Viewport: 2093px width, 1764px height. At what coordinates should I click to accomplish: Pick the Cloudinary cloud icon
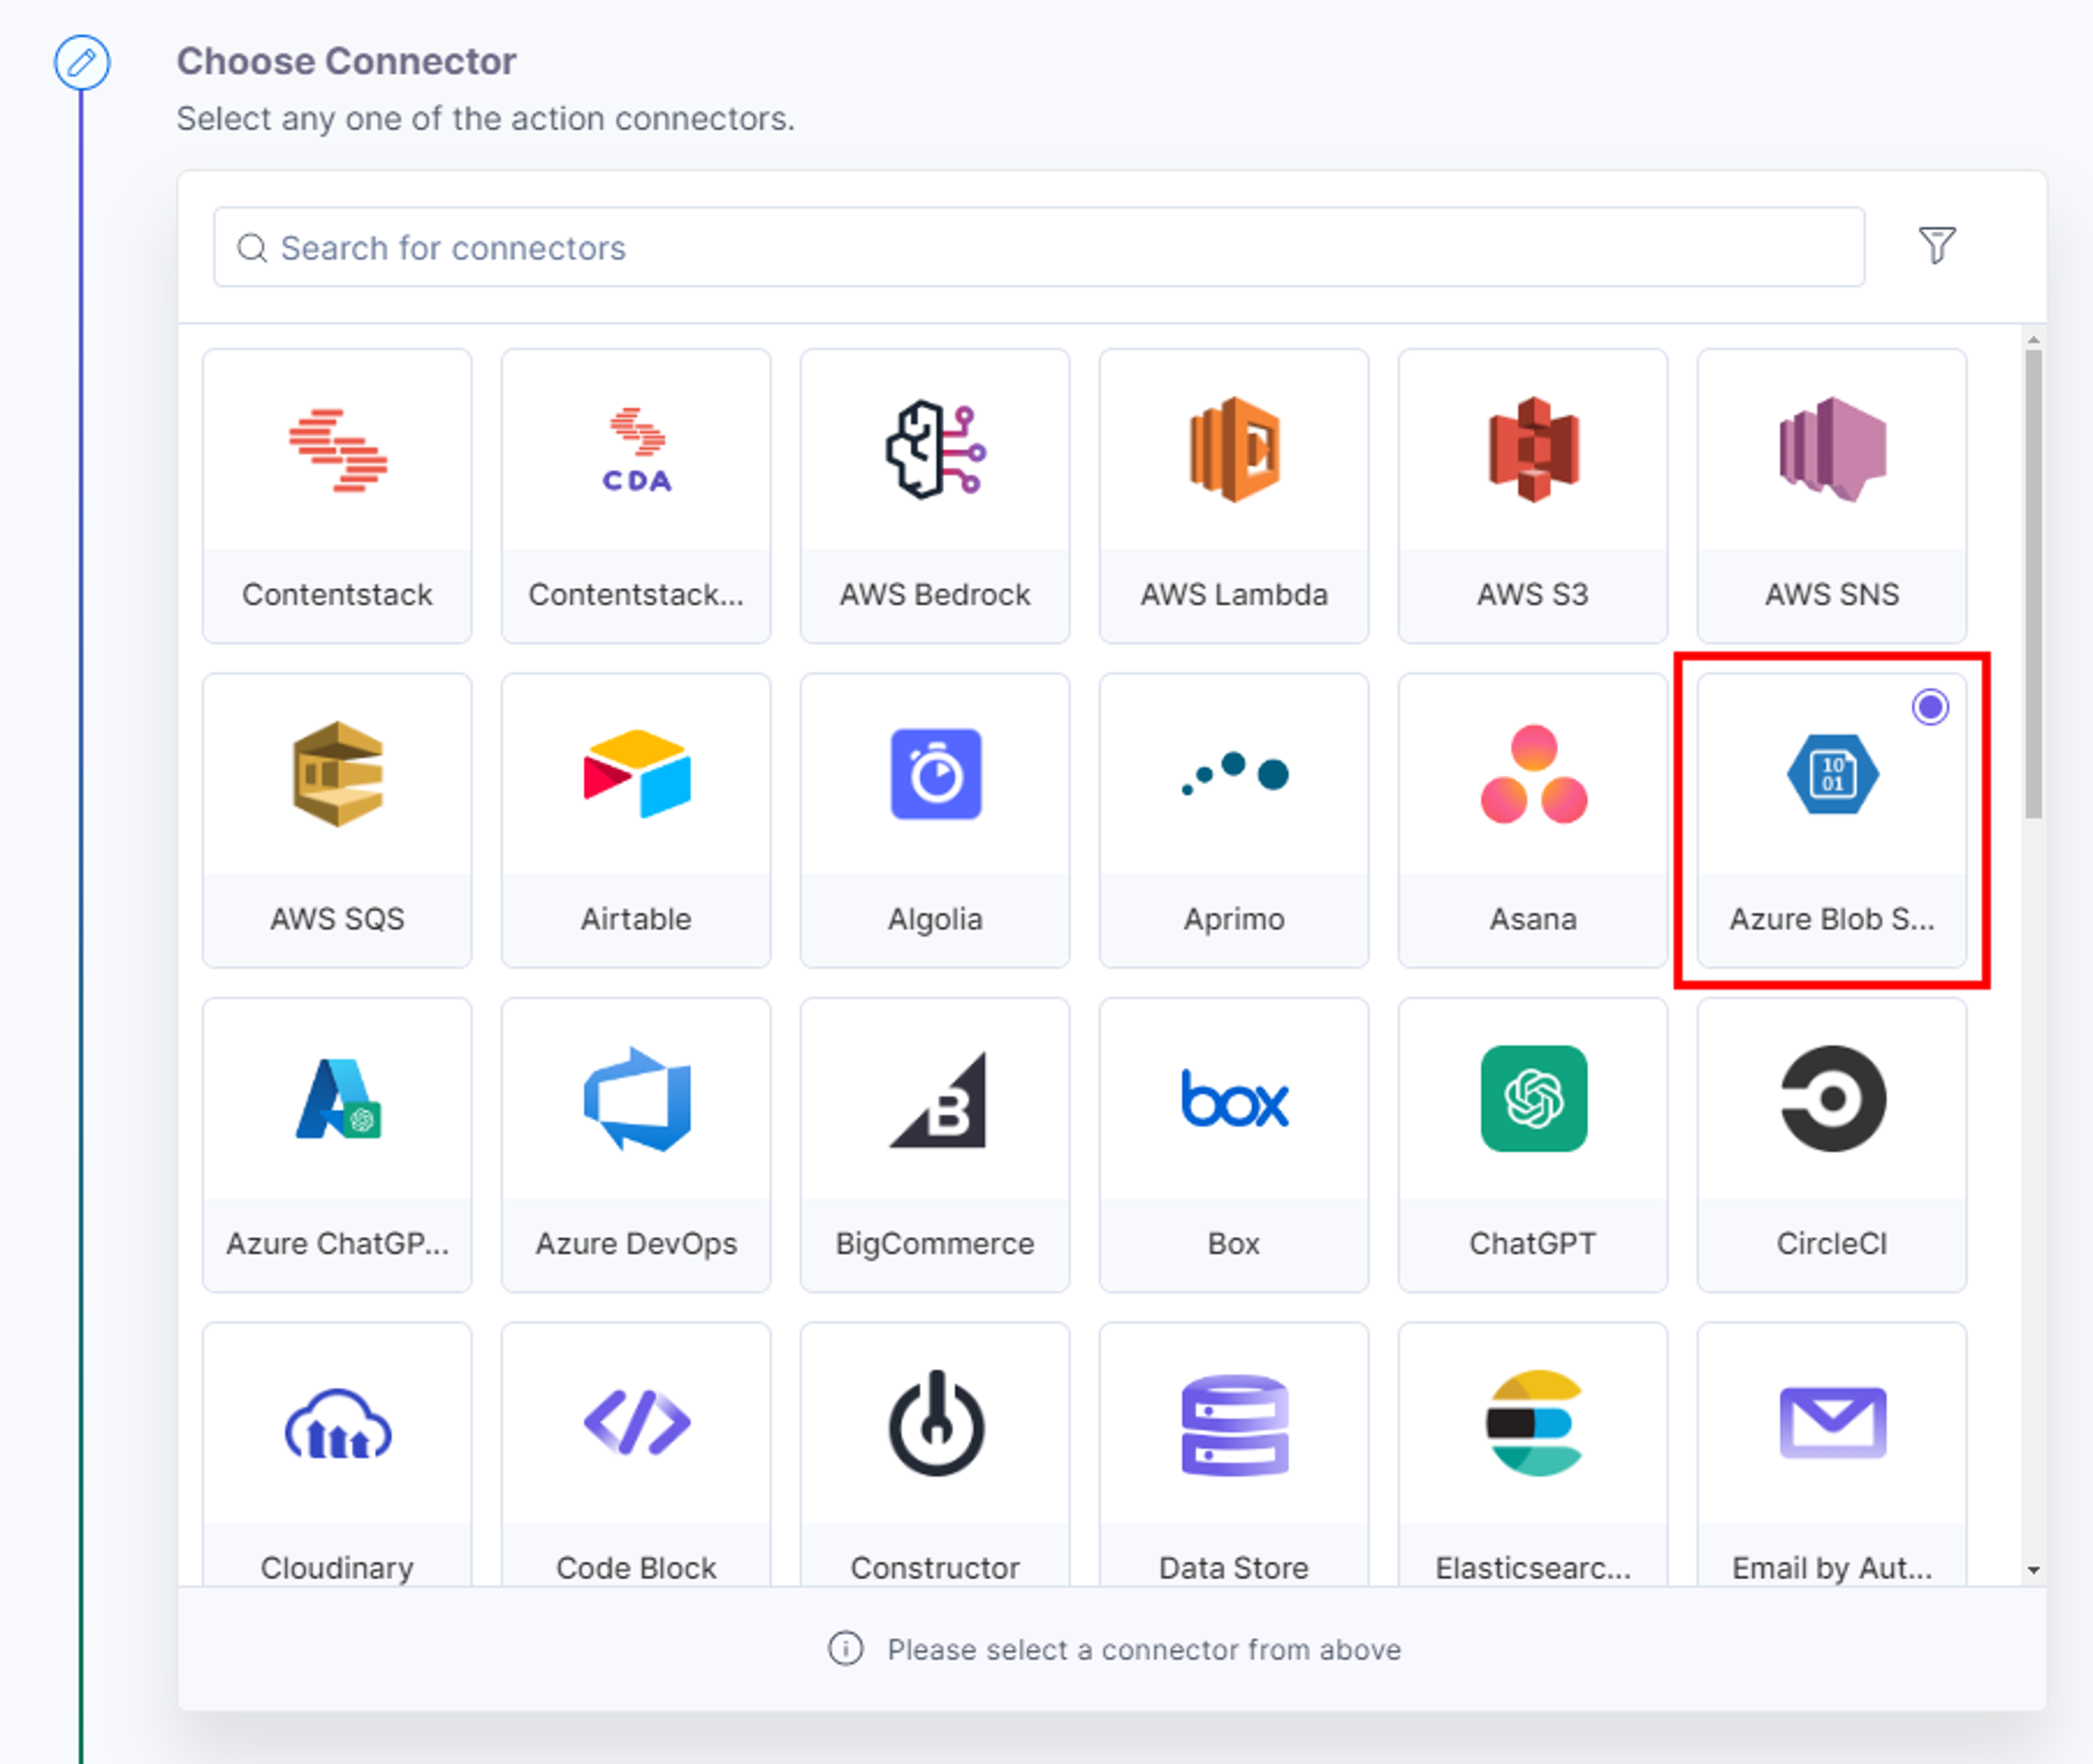click(x=337, y=1424)
